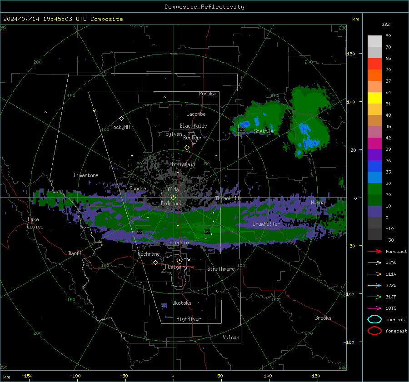The width and height of the screenshot is (409, 382).
Task: Select the yellow diamond marker below Cochrane
Action: 155,262
